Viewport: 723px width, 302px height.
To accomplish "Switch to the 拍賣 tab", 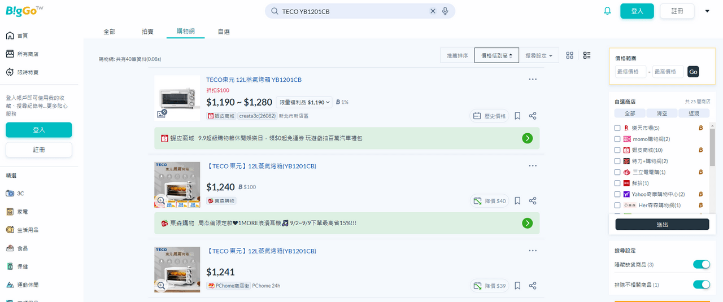I will [x=147, y=32].
